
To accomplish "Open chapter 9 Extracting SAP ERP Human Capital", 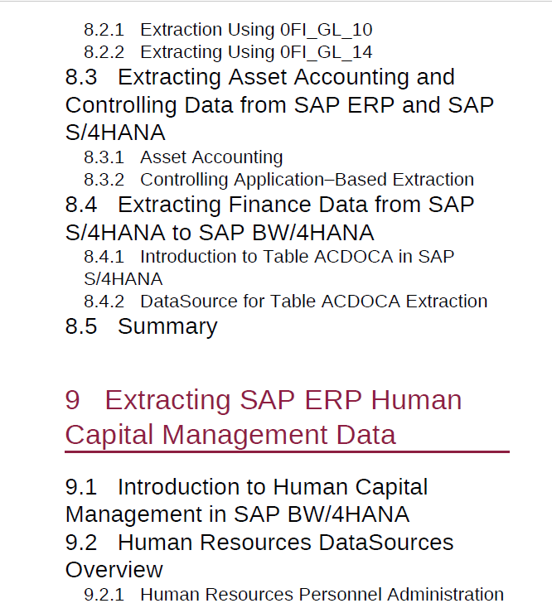I will [264, 417].
